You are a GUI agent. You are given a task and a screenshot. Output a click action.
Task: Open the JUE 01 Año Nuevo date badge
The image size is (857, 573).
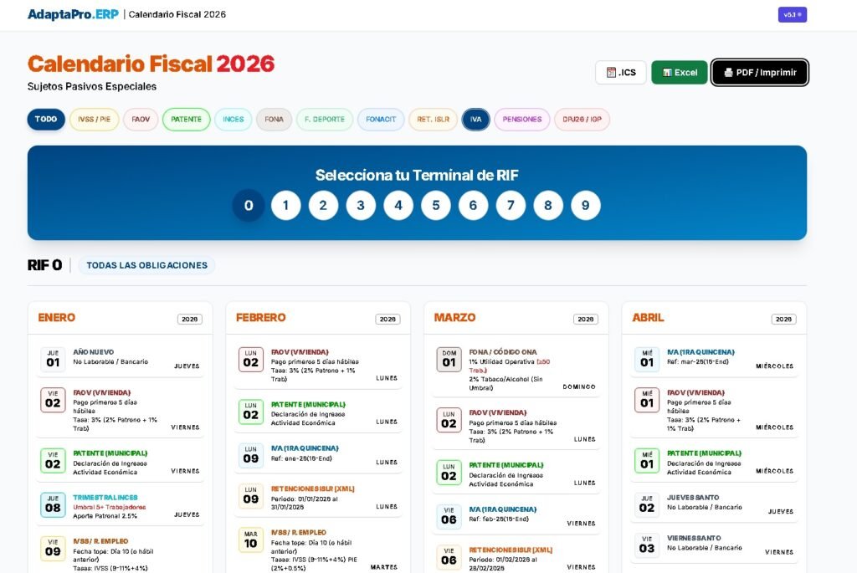click(x=53, y=359)
